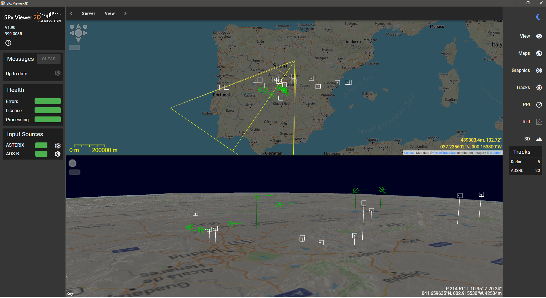Screen dimensions: 546x298
Task: Open the Maps globe panel
Action: click(x=539, y=53)
